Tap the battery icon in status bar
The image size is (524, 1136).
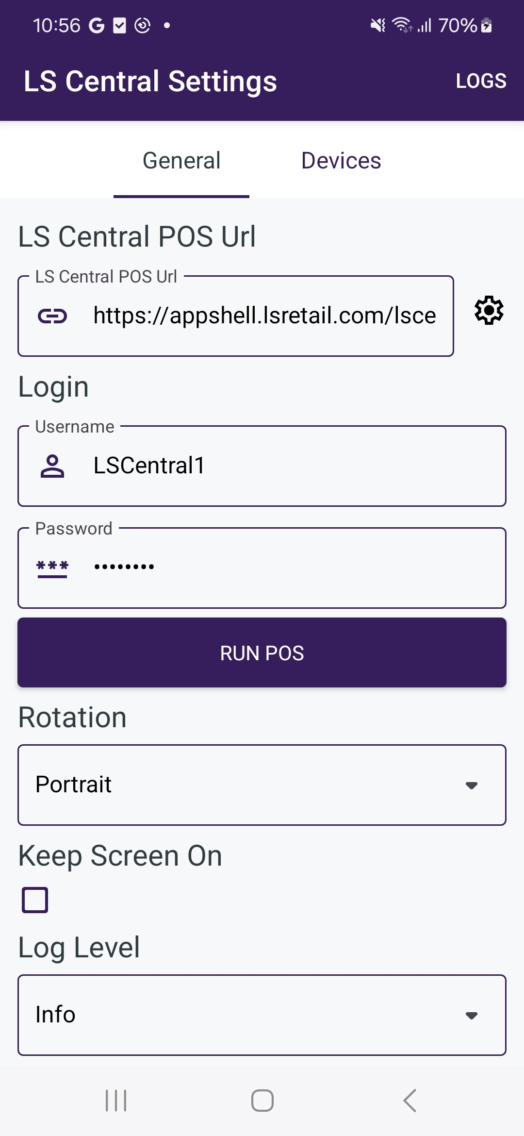[487, 26]
